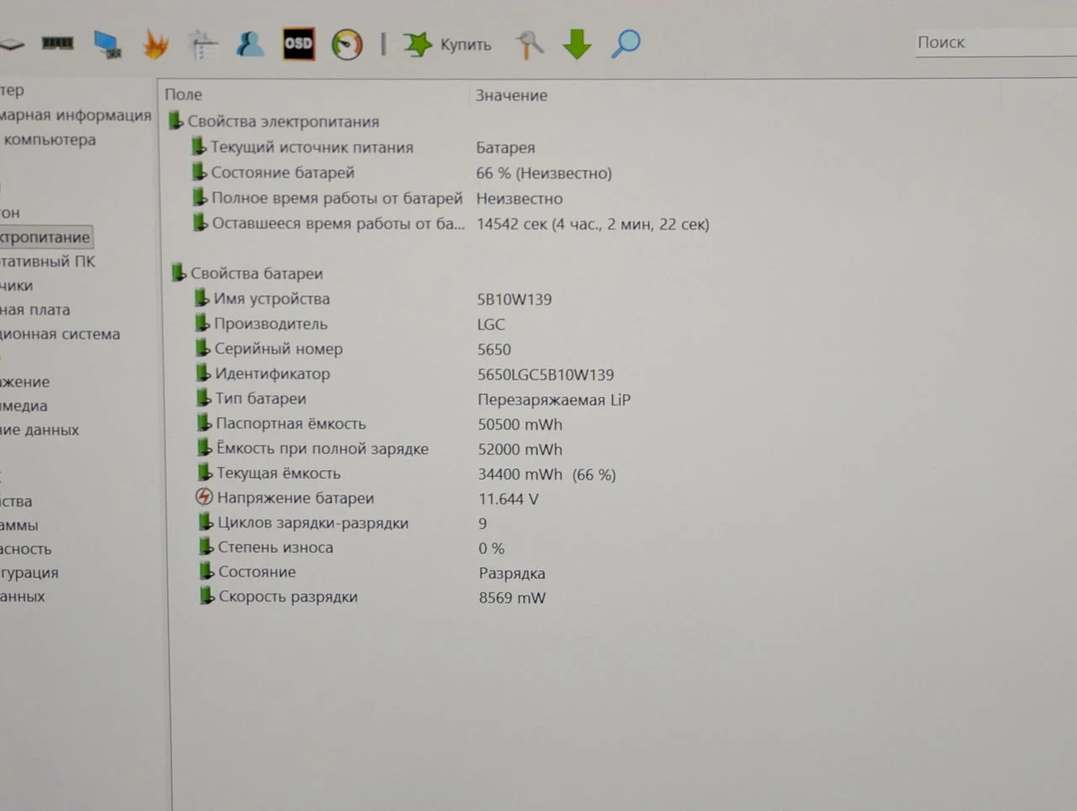The image size is (1077, 811).
Task: Open the Мультимедиа tree item
Action: click(24, 405)
